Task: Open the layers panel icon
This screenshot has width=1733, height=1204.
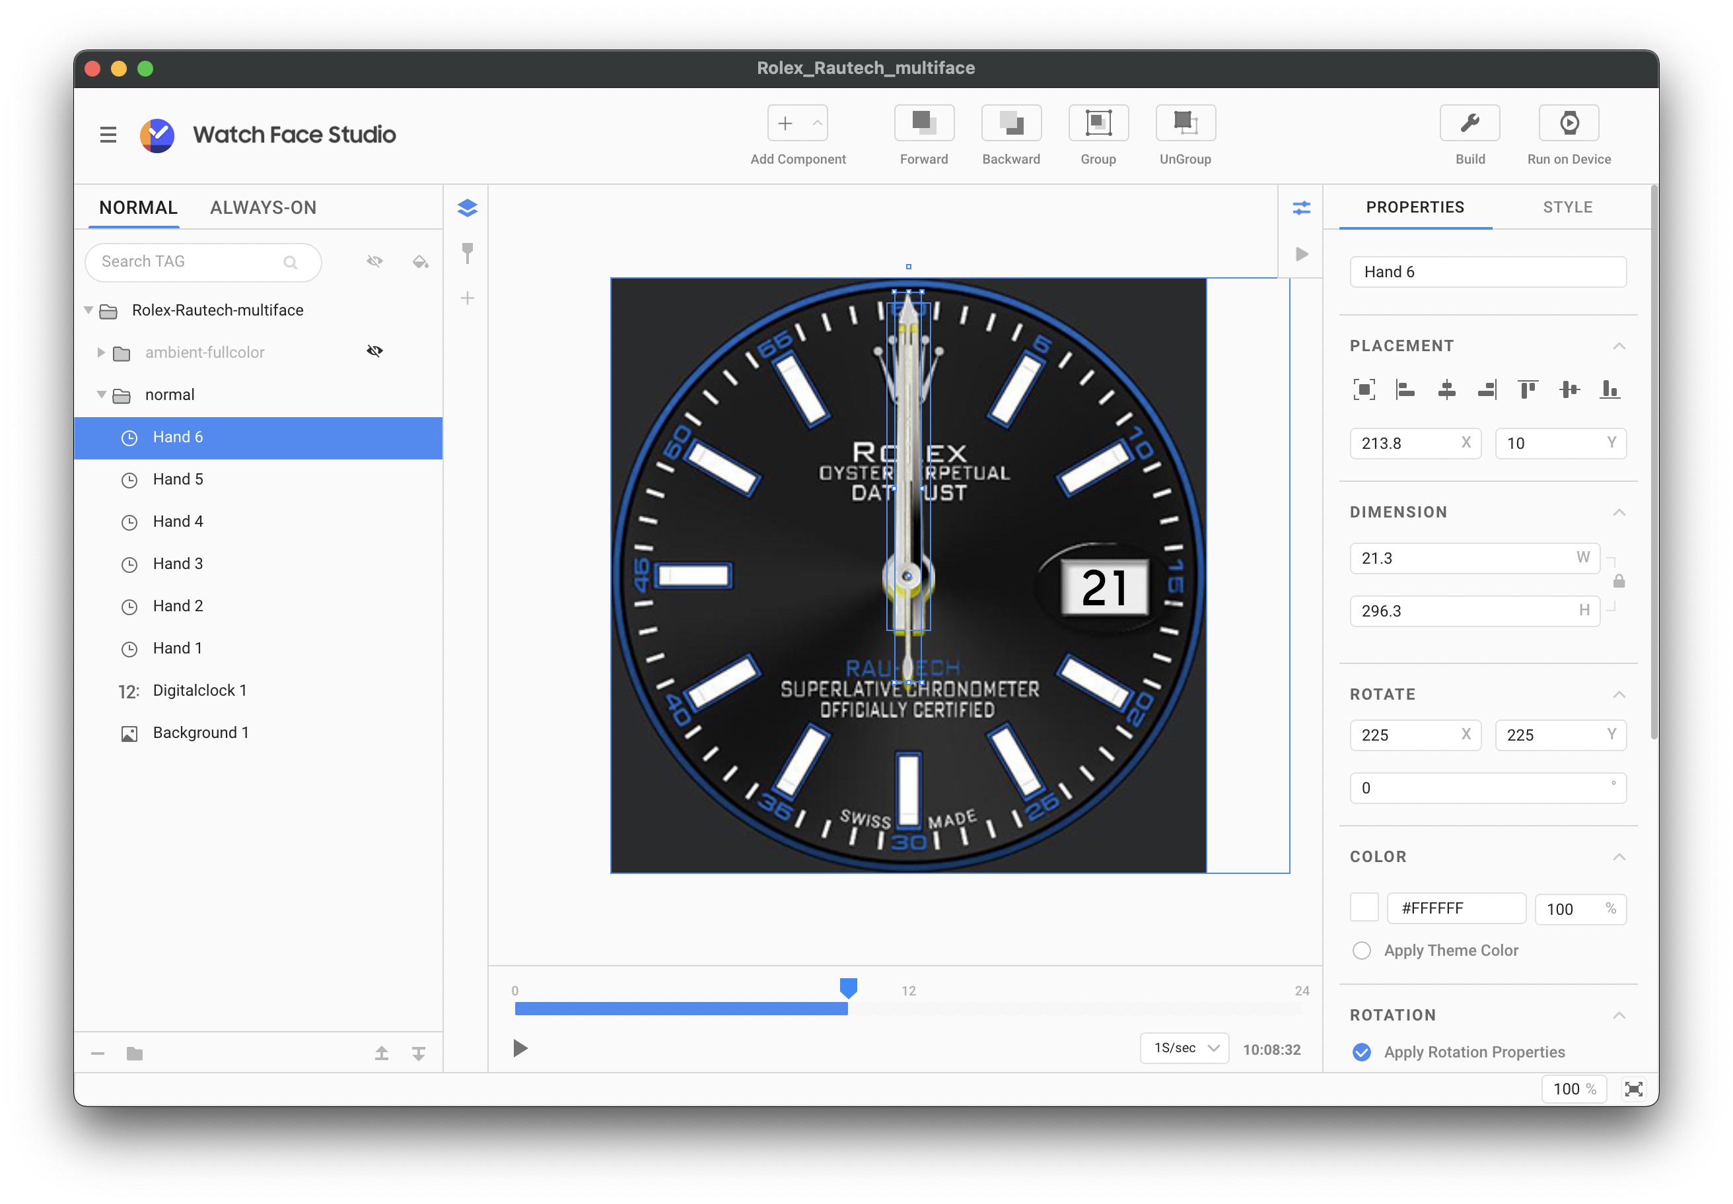Action: [x=467, y=208]
